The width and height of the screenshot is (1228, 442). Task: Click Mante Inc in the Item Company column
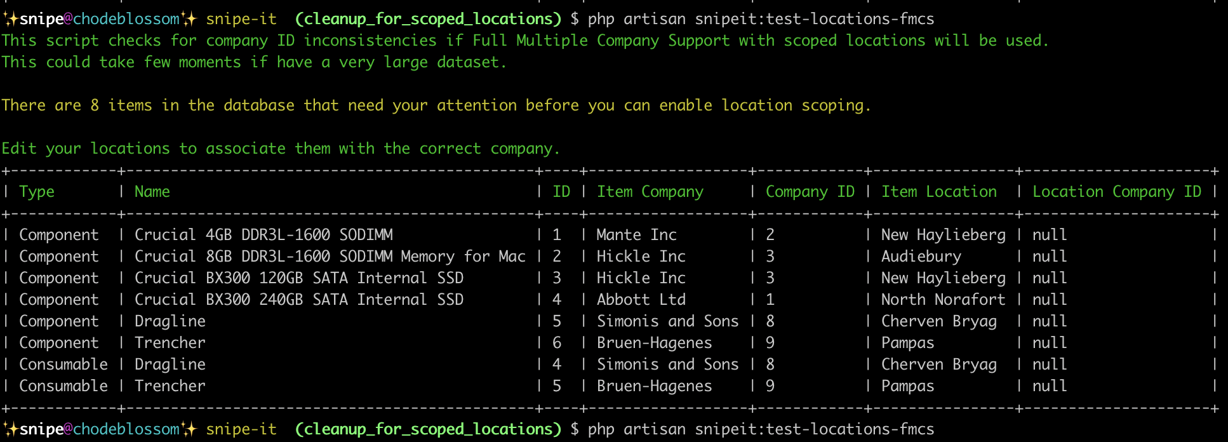click(x=637, y=235)
